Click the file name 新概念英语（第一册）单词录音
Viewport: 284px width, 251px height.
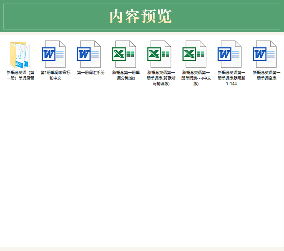point(20,75)
